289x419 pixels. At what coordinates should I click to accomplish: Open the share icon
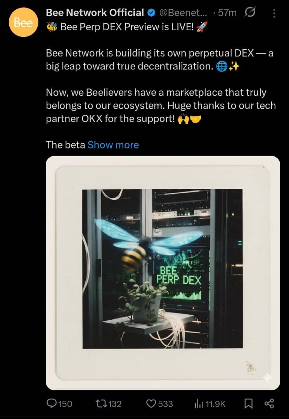point(269,403)
